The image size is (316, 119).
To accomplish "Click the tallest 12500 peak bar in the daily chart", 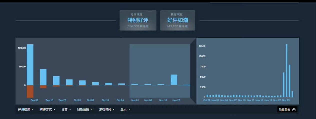I will (287, 71).
